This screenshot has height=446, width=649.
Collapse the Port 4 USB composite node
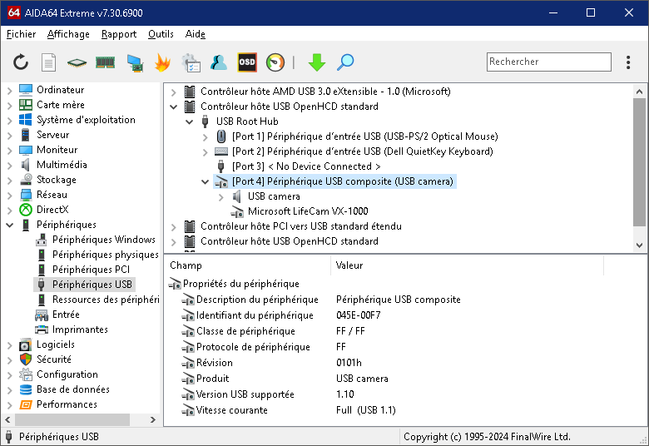tap(205, 181)
